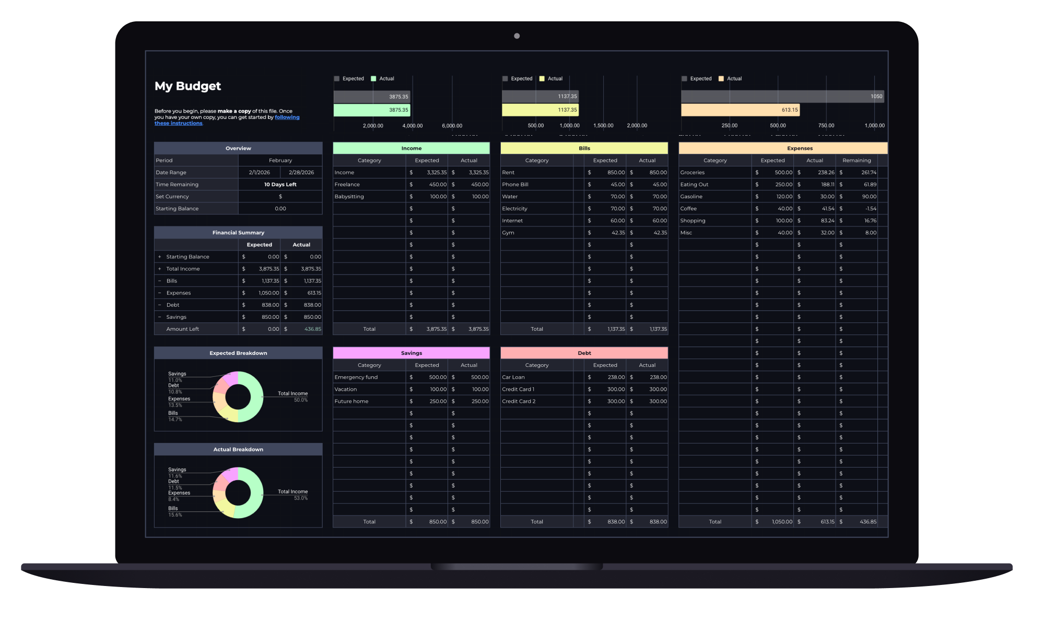Open the "following these instructions" link
Screen dimensions: 1044x634
coord(227,121)
